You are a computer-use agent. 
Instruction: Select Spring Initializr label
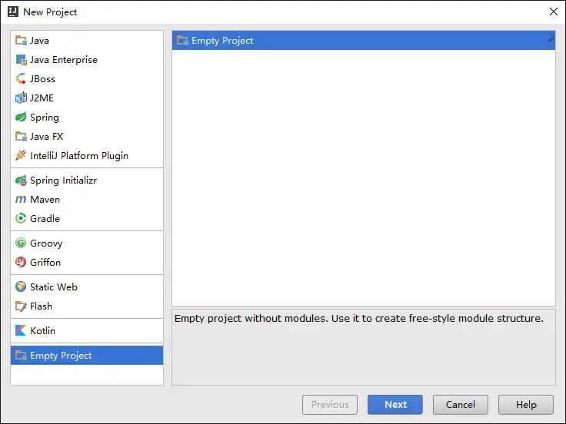64,181
